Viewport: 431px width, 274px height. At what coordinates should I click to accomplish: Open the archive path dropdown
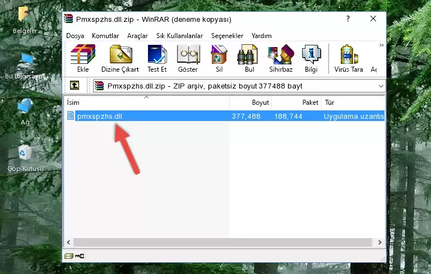[381, 86]
